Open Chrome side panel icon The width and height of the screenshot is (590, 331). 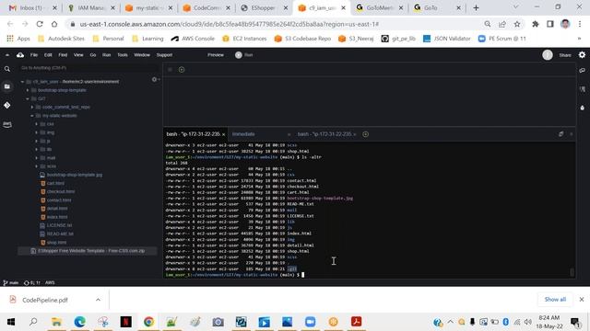[550, 24]
